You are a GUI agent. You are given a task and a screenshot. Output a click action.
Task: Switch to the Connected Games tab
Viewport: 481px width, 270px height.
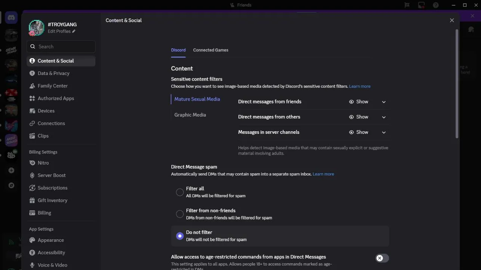[x=210, y=50]
